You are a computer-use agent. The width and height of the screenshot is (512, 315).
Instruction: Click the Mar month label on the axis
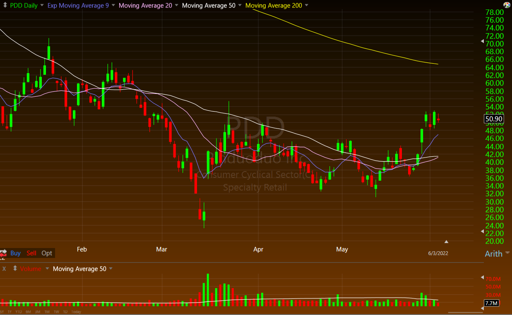[161, 249]
